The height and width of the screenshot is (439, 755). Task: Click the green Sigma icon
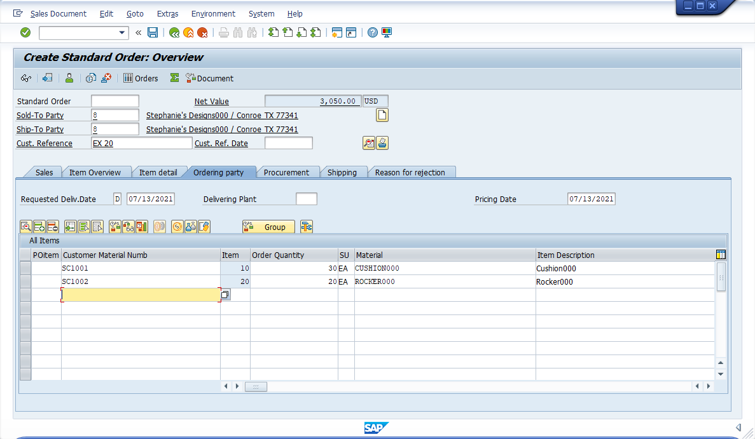(174, 78)
